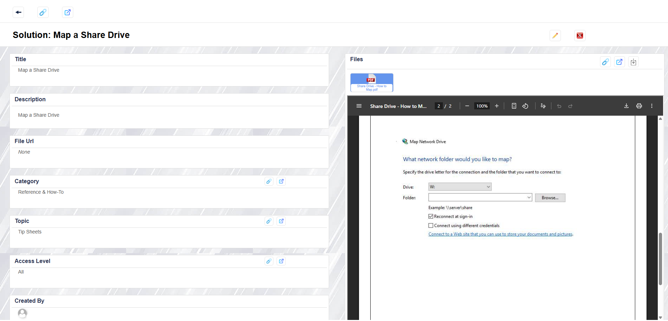Open Files in new window icon
The width and height of the screenshot is (668, 321).
(619, 62)
